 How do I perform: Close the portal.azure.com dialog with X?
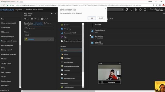tap(106, 9)
